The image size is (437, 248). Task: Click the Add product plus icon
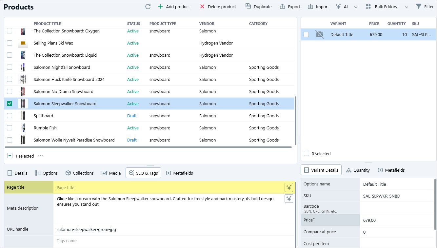pyautogui.click(x=160, y=7)
